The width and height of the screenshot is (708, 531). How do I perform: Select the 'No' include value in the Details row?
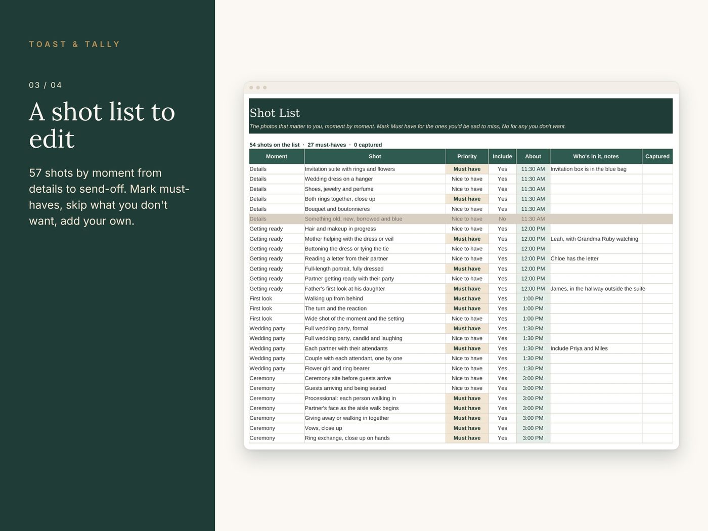point(502,219)
